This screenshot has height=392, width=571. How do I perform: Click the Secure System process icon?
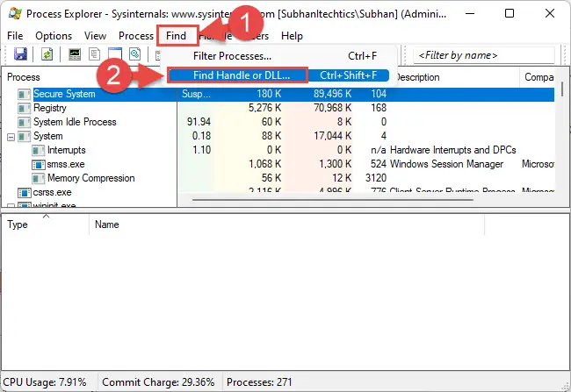click(24, 94)
